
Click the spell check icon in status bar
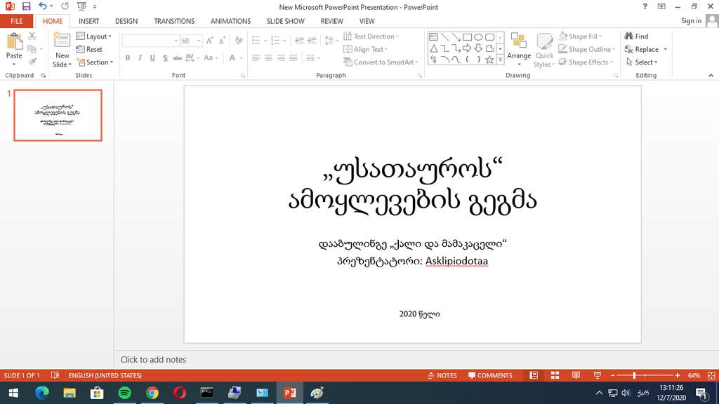(55, 375)
